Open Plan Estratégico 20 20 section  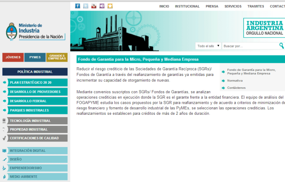[x=35, y=83]
